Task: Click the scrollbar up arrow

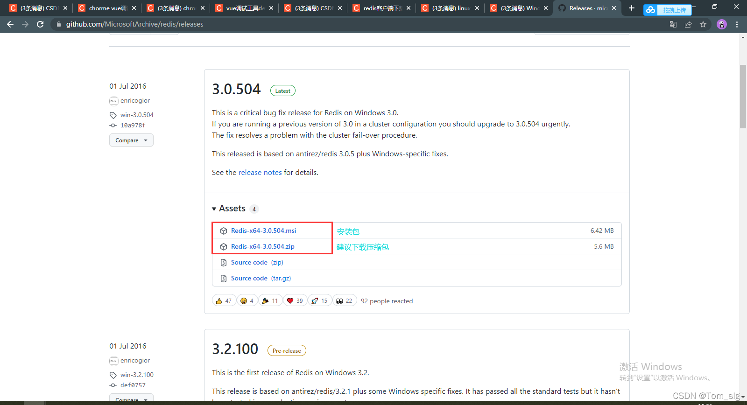Action: point(743,37)
